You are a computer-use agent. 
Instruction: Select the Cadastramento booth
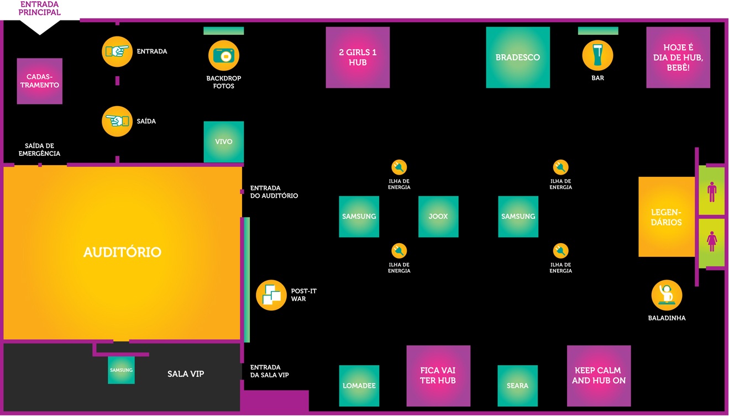(40, 81)
